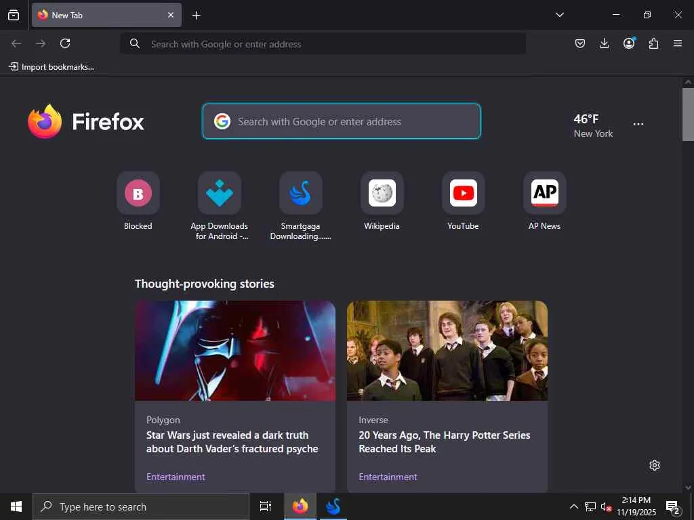The height and width of the screenshot is (520, 694).
Task: Open the Firefox account menu
Action: [629, 43]
